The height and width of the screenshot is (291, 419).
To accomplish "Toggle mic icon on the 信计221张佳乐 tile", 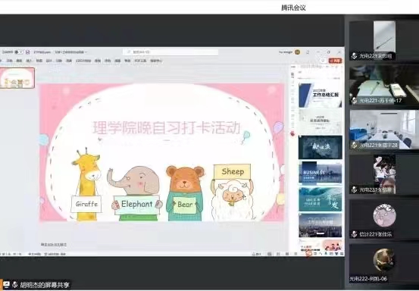I will click(x=355, y=234).
